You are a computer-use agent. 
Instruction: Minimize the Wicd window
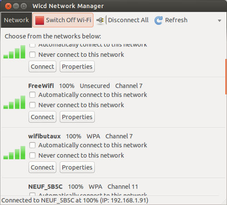[x=16, y=6]
